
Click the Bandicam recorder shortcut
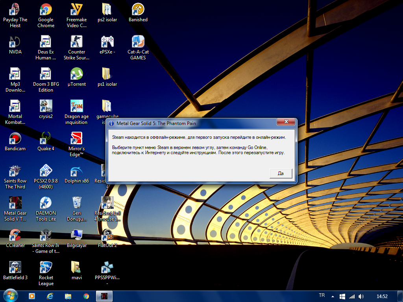(15, 142)
